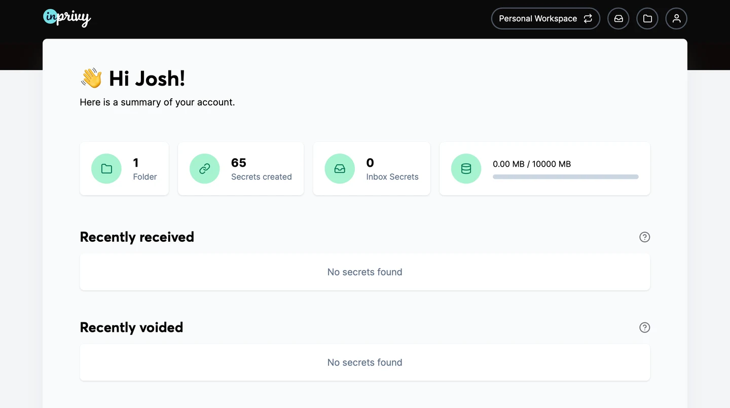
Task: Click the 'Inbox Secrets' label
Action: [x=392, y=177]
